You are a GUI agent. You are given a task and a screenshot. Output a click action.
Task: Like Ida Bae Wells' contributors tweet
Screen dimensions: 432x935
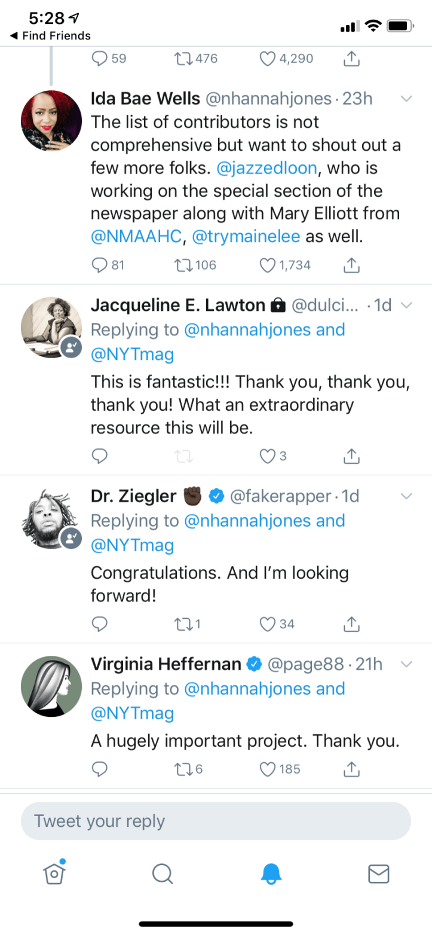tap(268, 265)
